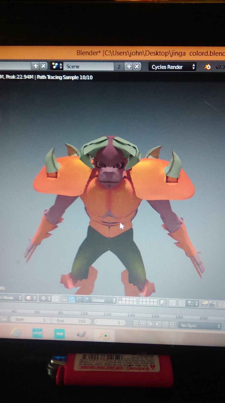Toggle snap during transform magnet
The height and width of the screenshot is (403, 225).
click(181, 303)
